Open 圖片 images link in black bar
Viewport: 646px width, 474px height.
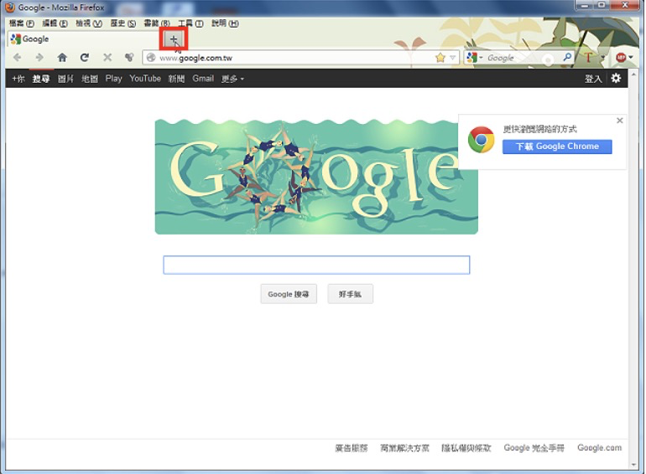pos(65,79)
